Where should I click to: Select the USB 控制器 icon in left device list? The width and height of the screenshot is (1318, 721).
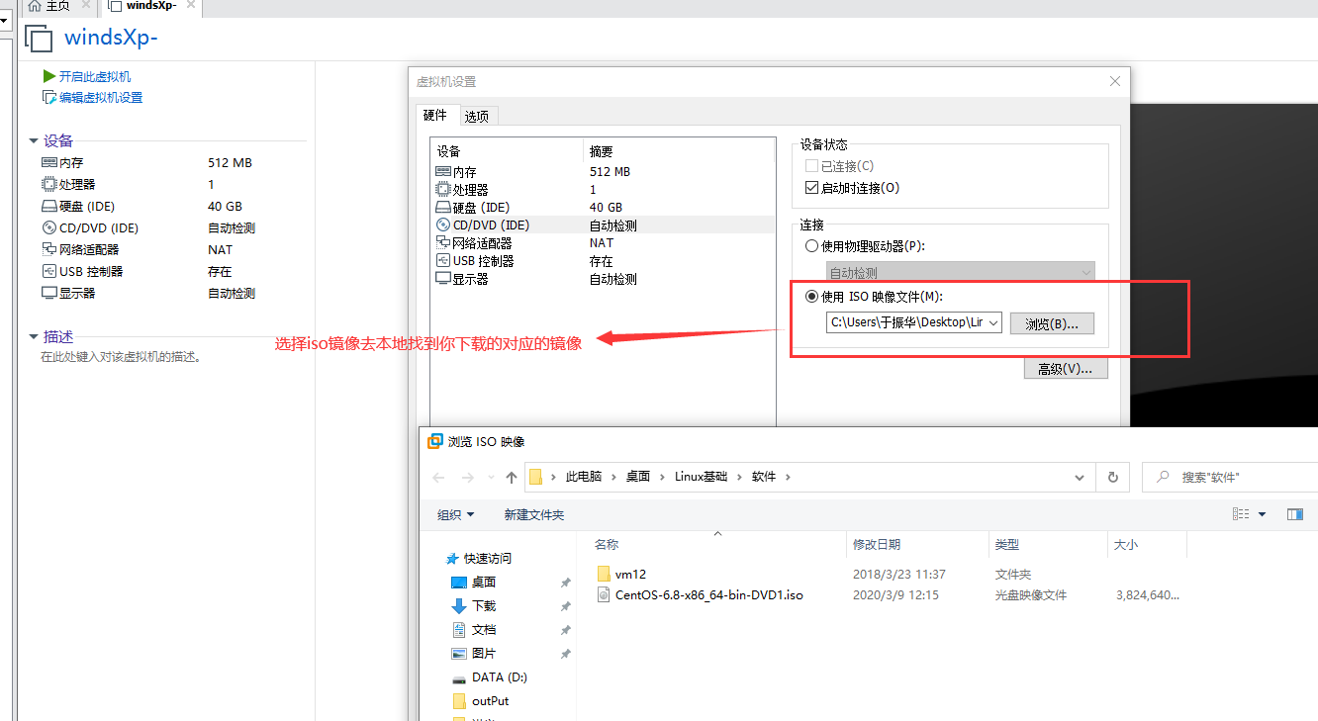tap(49, 271)
